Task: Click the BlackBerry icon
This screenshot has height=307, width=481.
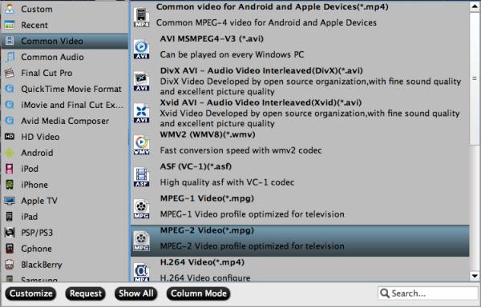Action: (10, 264)
